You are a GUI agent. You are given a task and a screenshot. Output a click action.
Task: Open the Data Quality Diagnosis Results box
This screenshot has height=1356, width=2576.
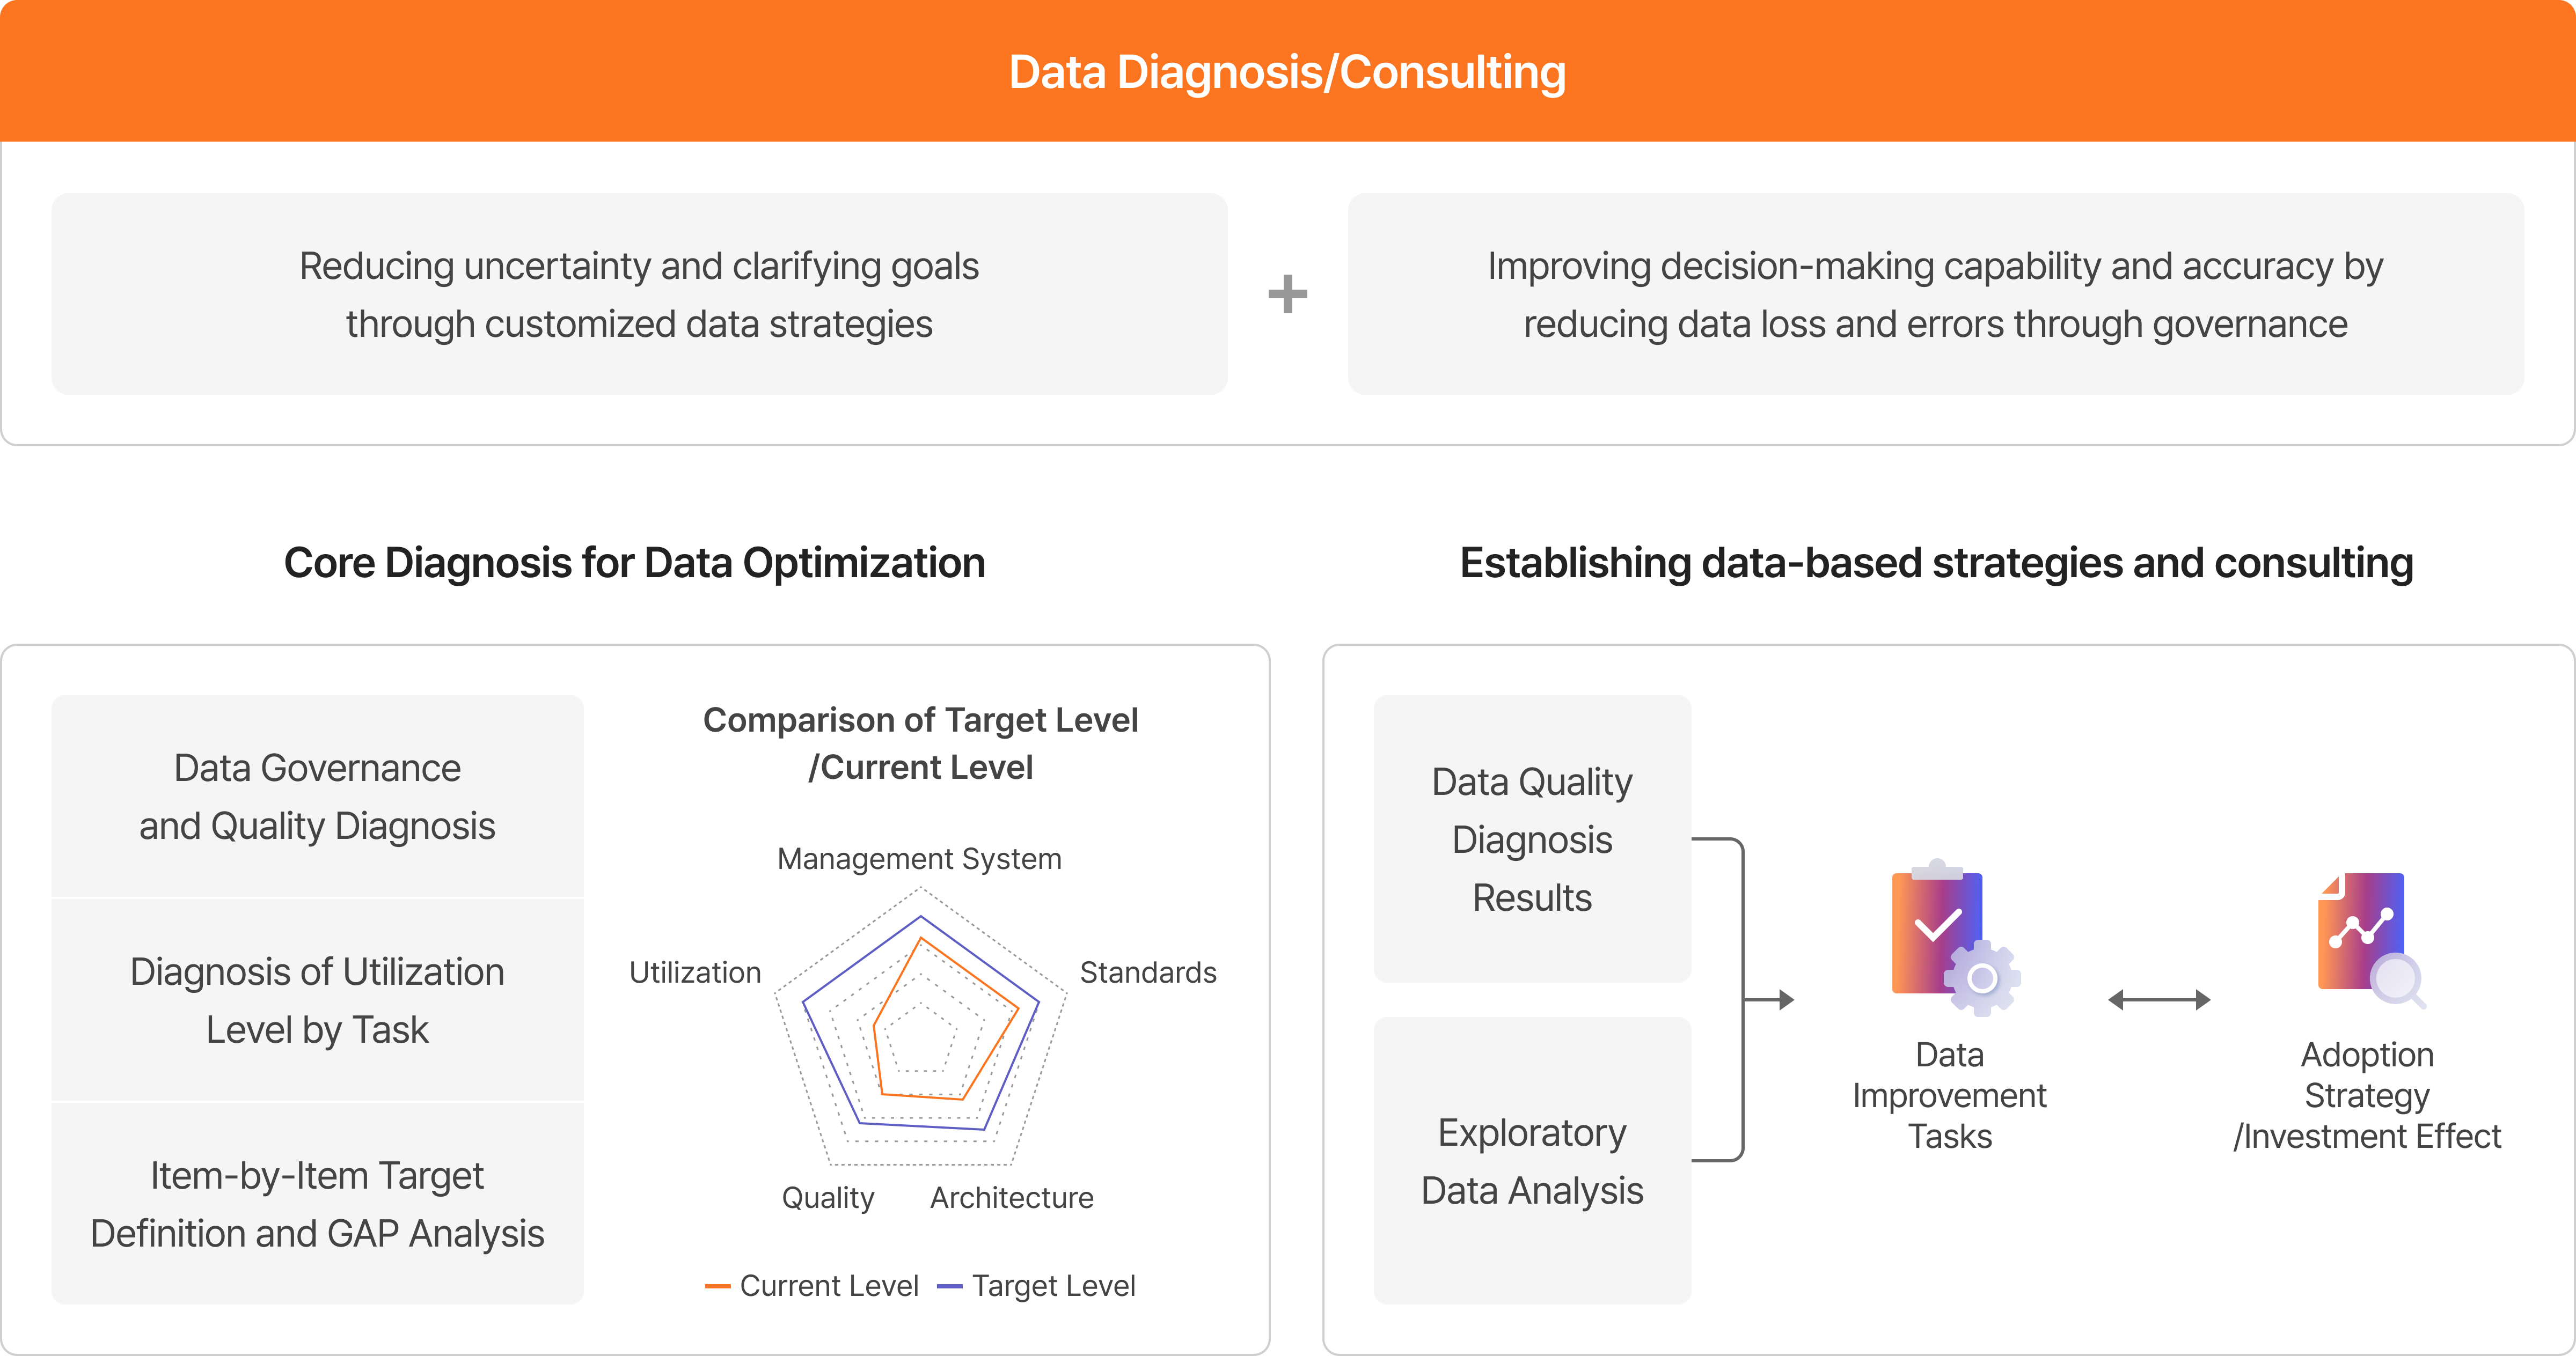(1532, 838)
